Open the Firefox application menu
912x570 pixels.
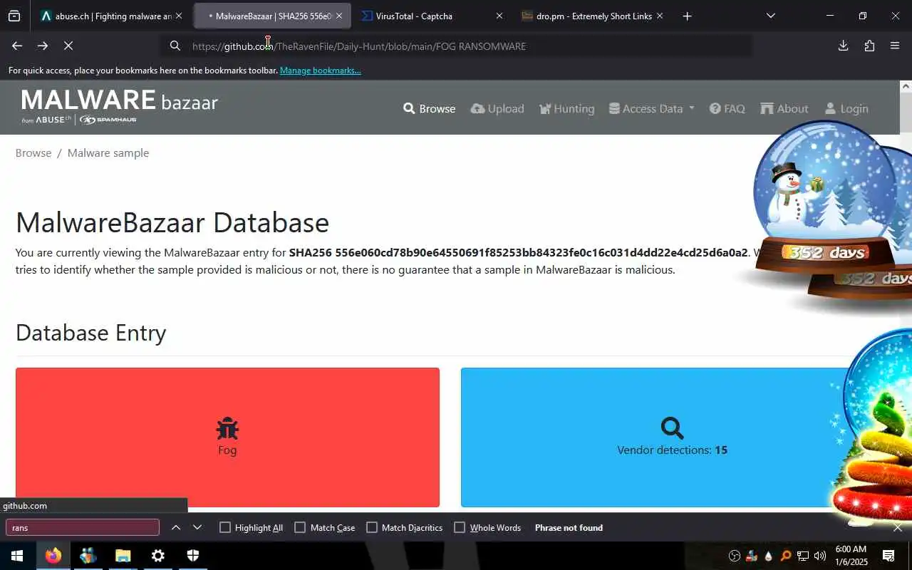pos(895,46)
